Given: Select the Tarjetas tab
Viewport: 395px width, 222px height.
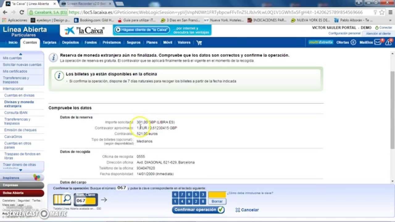Looking at the screenshot, I should point(49,43).
